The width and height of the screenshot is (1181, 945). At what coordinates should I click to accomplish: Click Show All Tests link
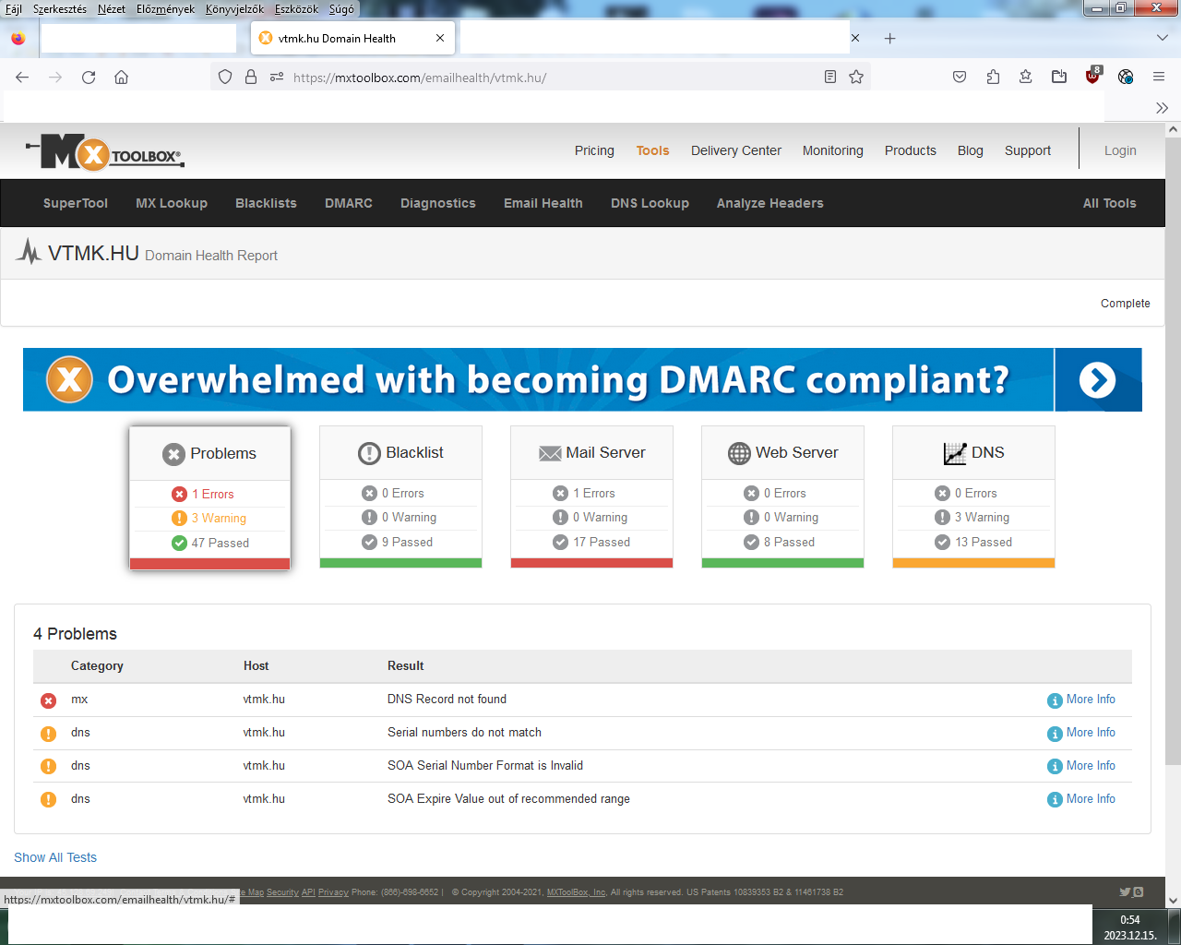(x=55, y=857)
